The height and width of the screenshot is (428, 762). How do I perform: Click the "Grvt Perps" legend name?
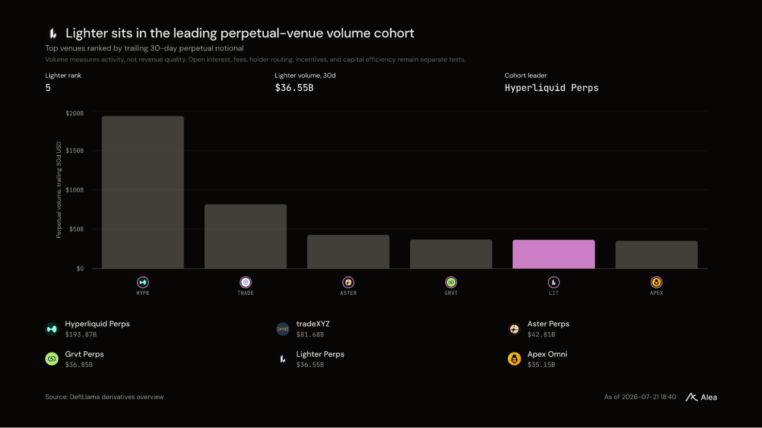click(85, 354)
